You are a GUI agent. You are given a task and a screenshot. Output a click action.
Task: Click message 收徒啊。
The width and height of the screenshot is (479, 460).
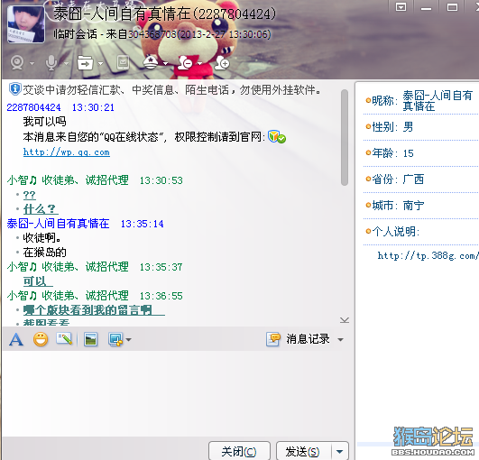(x=42, y=237)
